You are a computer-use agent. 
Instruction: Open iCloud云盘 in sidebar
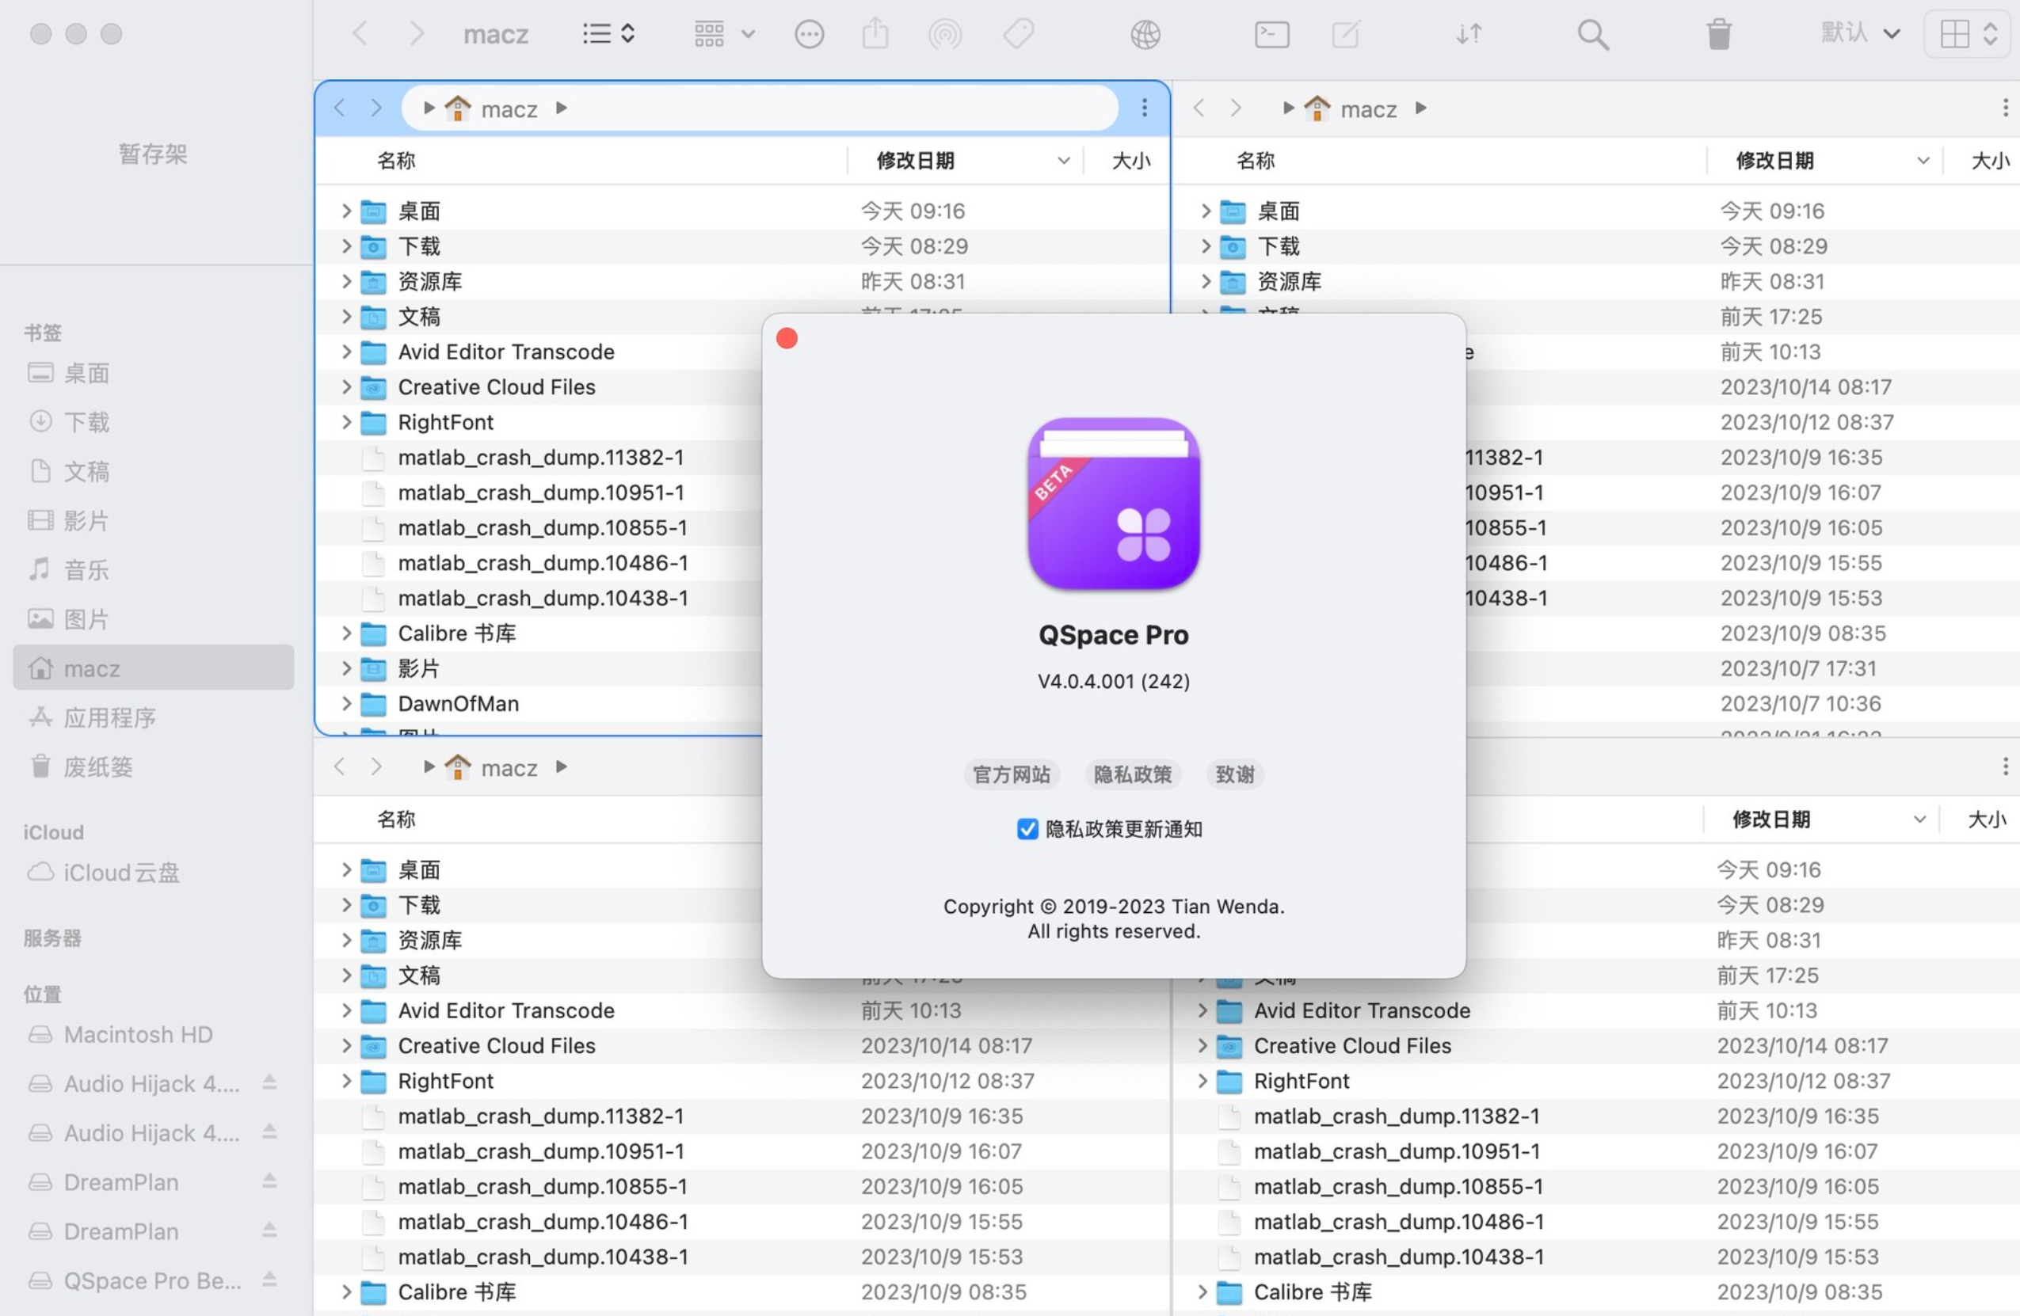pyautogui.click(x=153, y=873)
